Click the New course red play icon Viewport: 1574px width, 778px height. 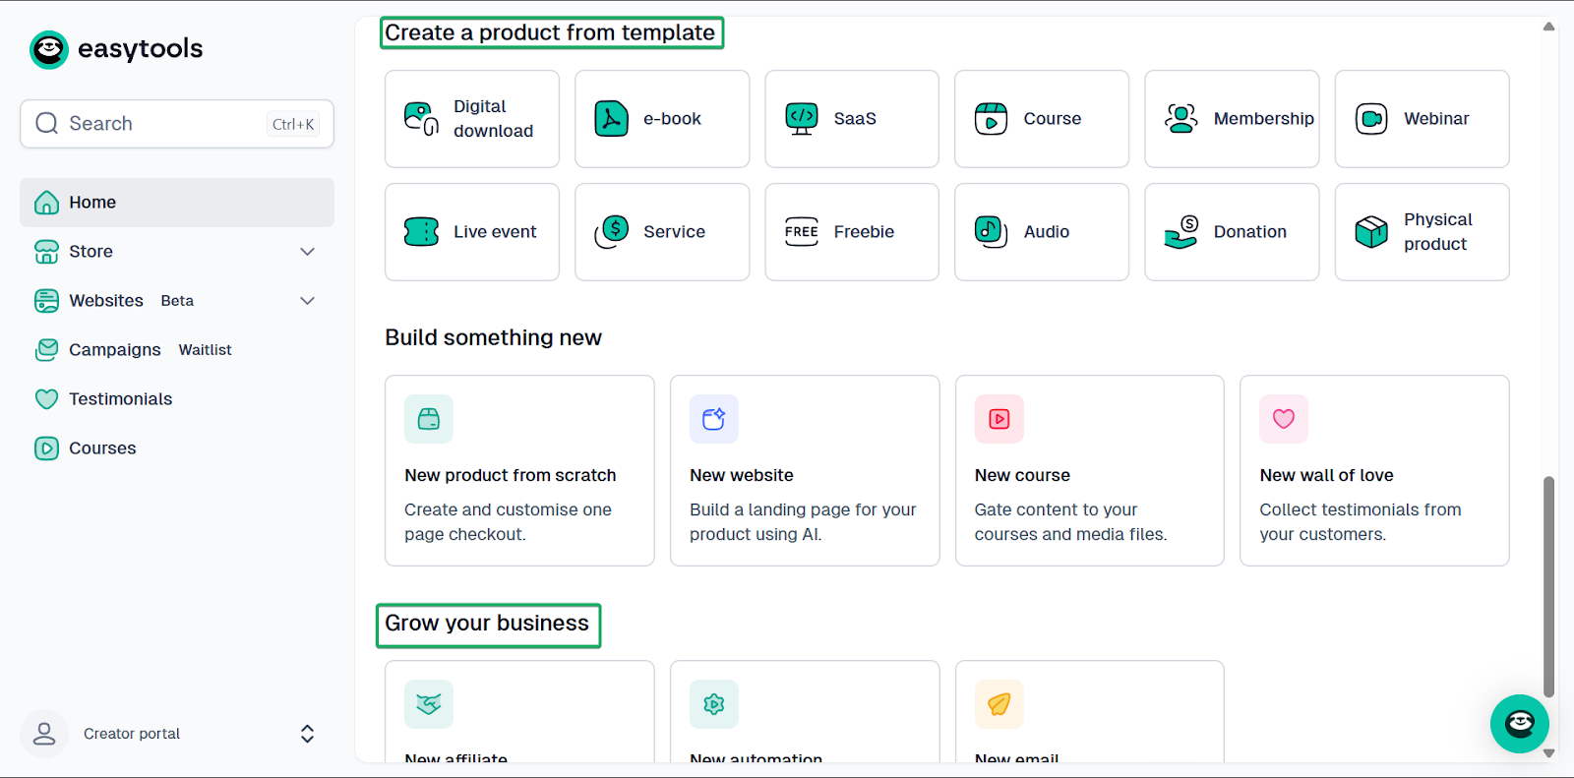(999, 419)
